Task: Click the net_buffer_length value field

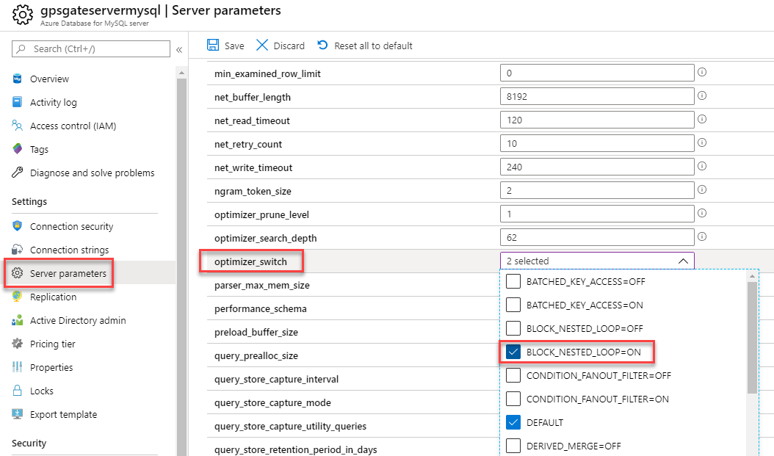Action: click(597, 96)
